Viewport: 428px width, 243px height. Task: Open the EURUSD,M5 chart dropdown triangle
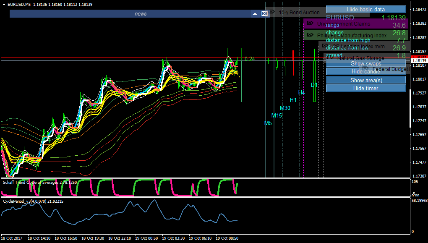click(x=4, y=5)
